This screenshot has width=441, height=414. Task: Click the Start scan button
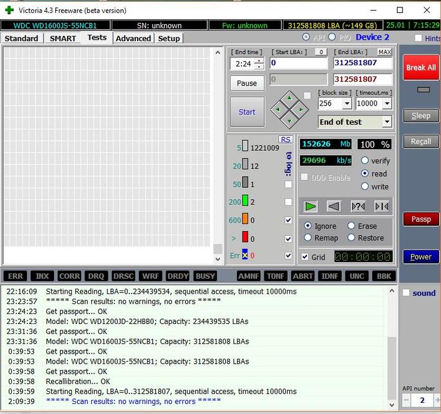247,112
